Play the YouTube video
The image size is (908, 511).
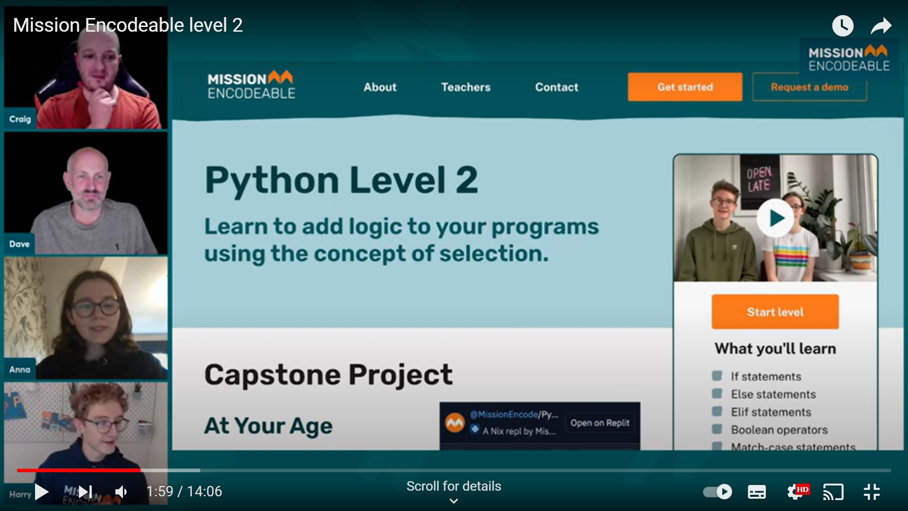(42, 492)
